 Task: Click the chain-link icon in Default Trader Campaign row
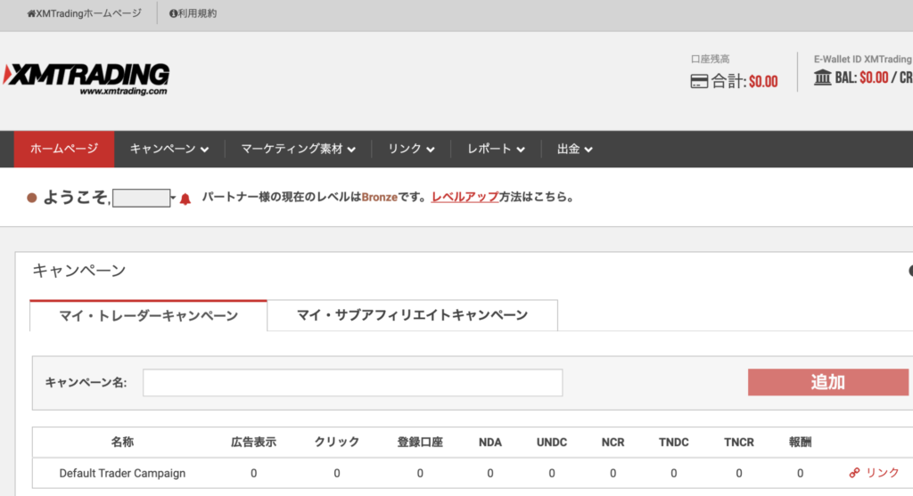click(854, 473)
